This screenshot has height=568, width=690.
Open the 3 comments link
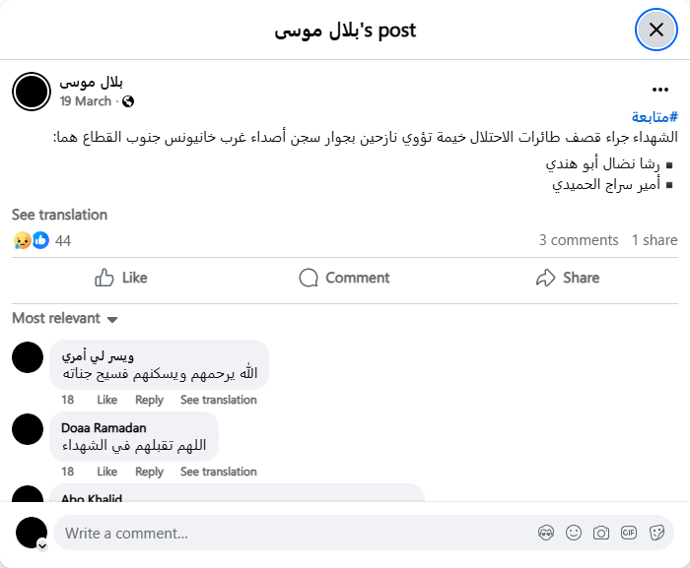[x=579, y=240]
